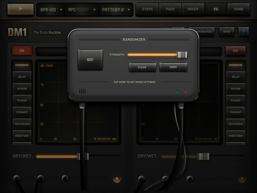257x193 pixels.
Task: Select TEXTURIZER in the left effect list
Action: tap(22, 124)
